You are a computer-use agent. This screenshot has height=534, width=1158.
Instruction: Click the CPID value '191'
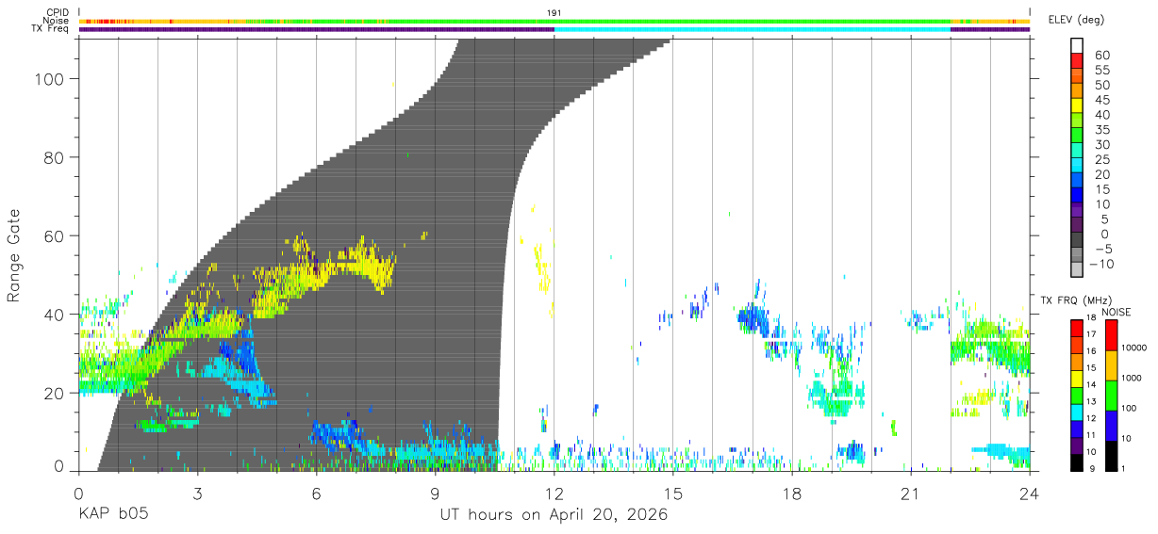(554, 13)
